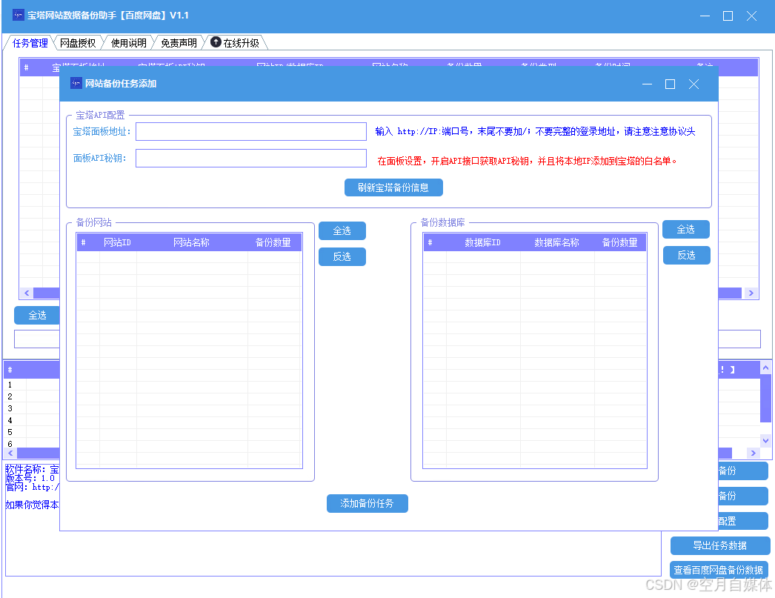Click down scroll arrow of log table
The image size is (775, 598).
[x=765, y=440]
